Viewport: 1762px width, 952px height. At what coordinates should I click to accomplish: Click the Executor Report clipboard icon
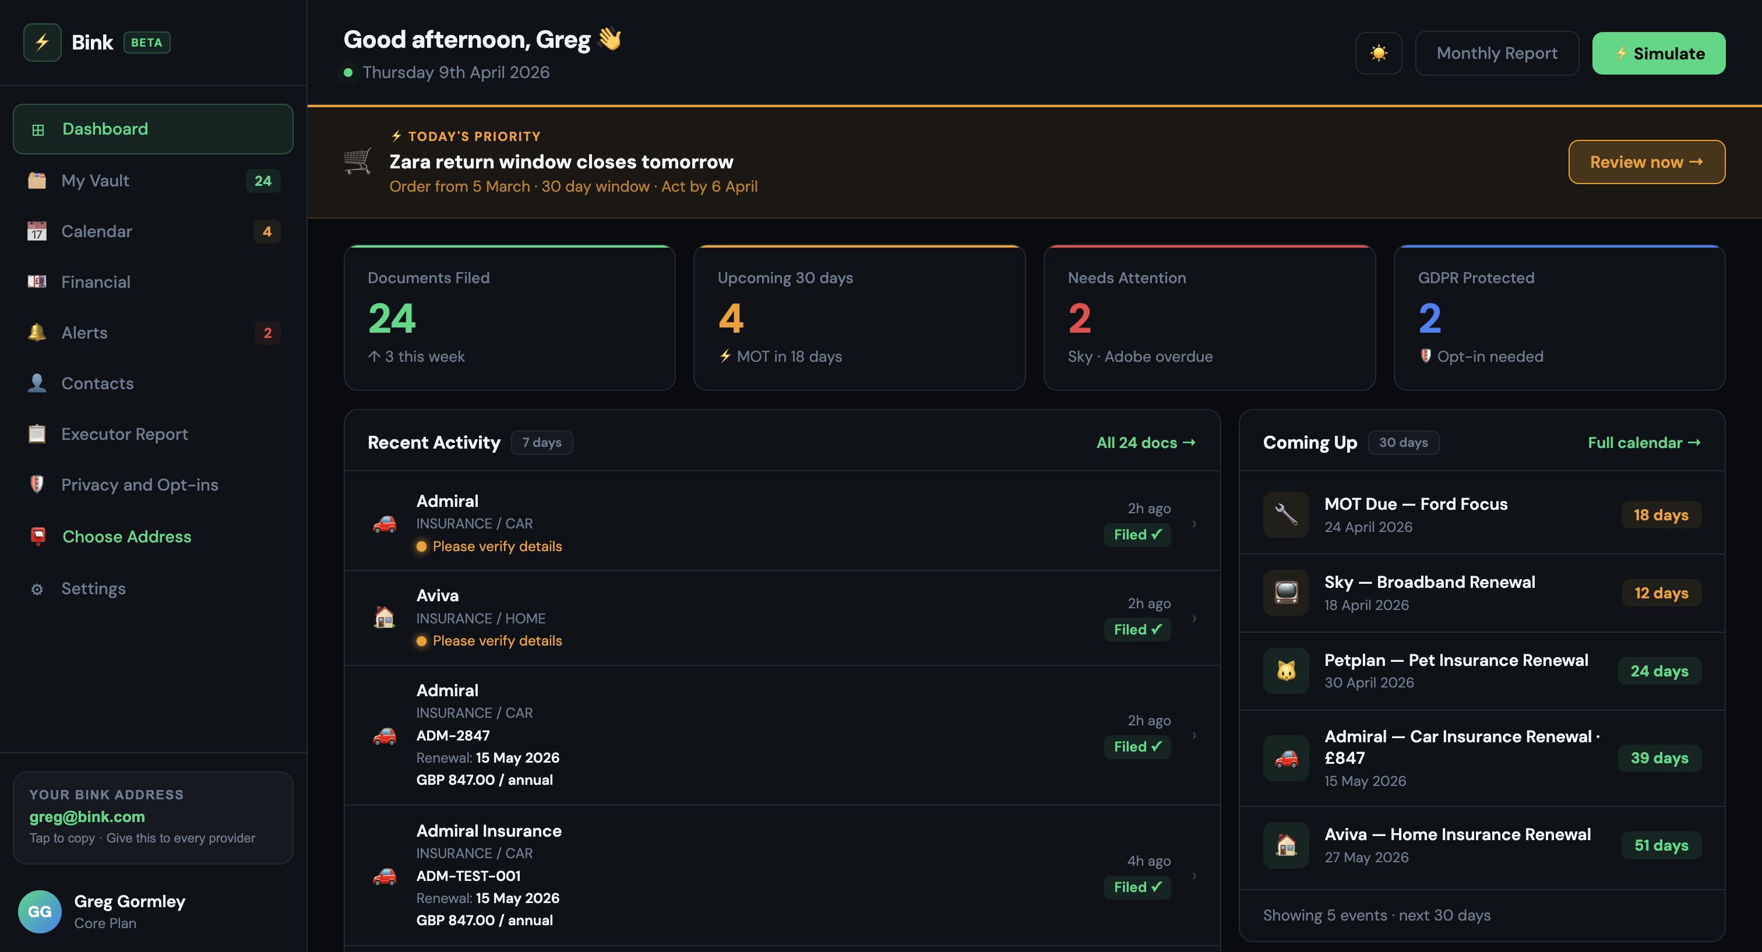click(37, 433)
